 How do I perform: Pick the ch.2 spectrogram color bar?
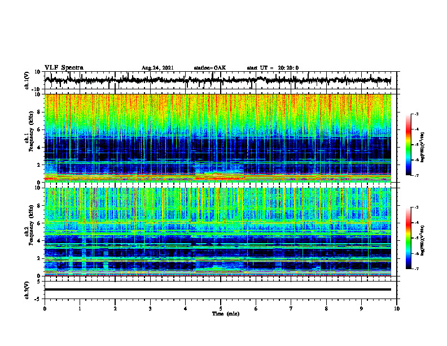click(408, 238)
